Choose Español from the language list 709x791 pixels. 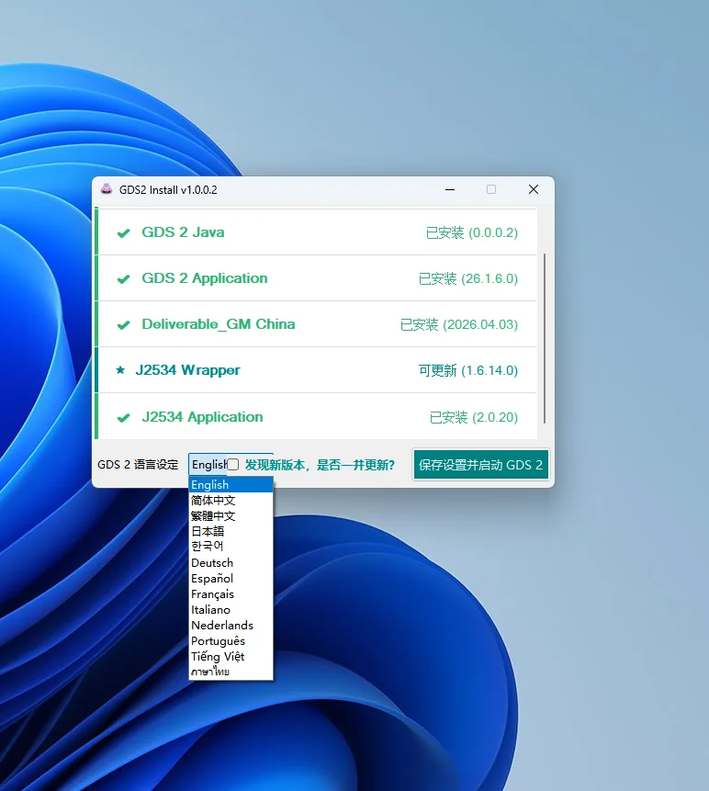pyautogui.click(x=231, y=578)
